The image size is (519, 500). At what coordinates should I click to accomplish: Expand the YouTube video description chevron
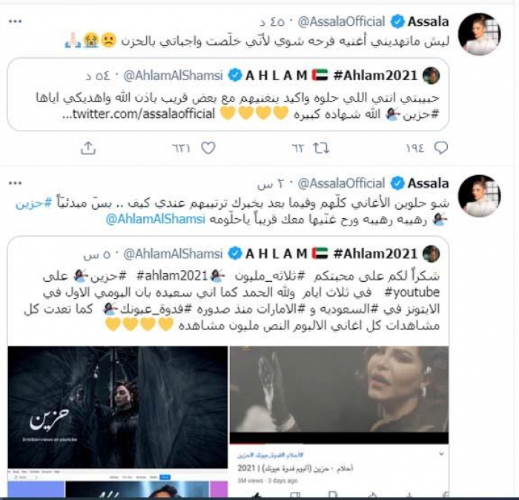[441, 454]
